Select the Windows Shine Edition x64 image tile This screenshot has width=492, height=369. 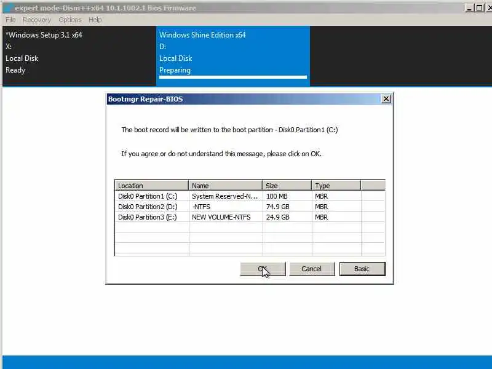pyautogui.click(x=233, y=55)
